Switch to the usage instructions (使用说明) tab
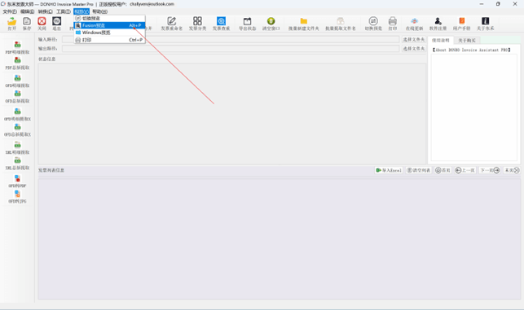Viewport: 524px width, 310px height. click(x=440, y=41)
